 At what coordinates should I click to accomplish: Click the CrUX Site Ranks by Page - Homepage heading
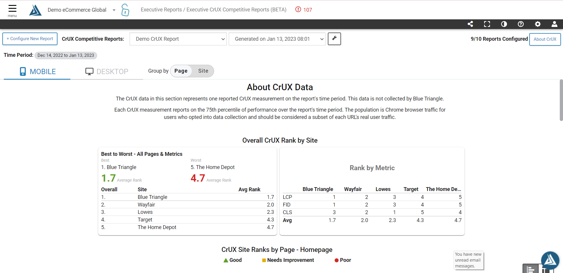(277, 250)
